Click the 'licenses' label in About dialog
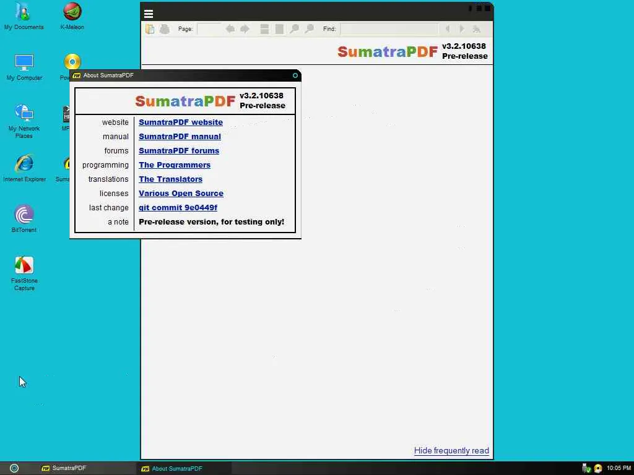Screen dimensions: 634x475 click(114, 194)
